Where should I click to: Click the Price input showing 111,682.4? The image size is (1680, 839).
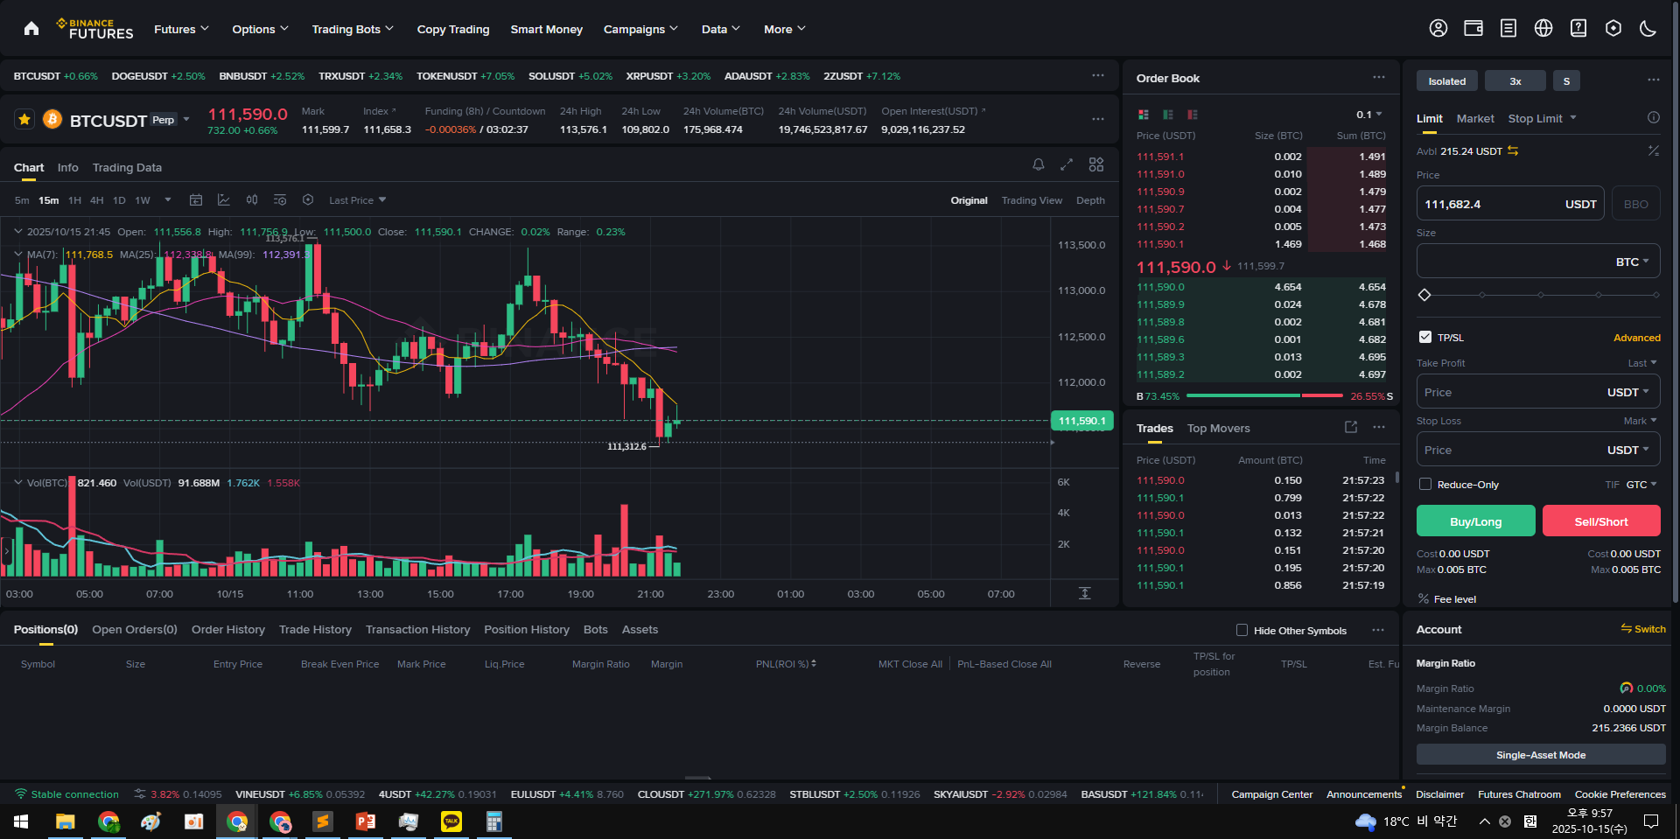tap(1510, 203)
